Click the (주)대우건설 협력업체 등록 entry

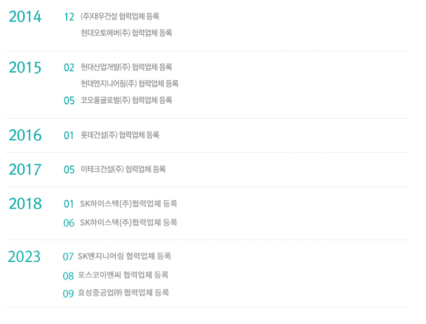coord(120,17)
